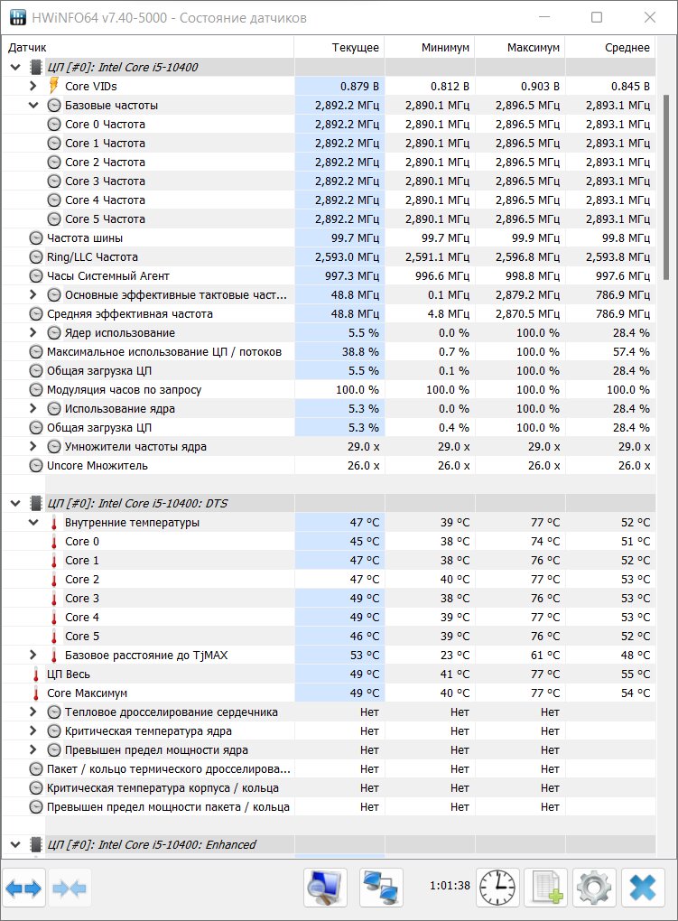Expand the Core VIDs row
The image size is (678, 921).
33,86
